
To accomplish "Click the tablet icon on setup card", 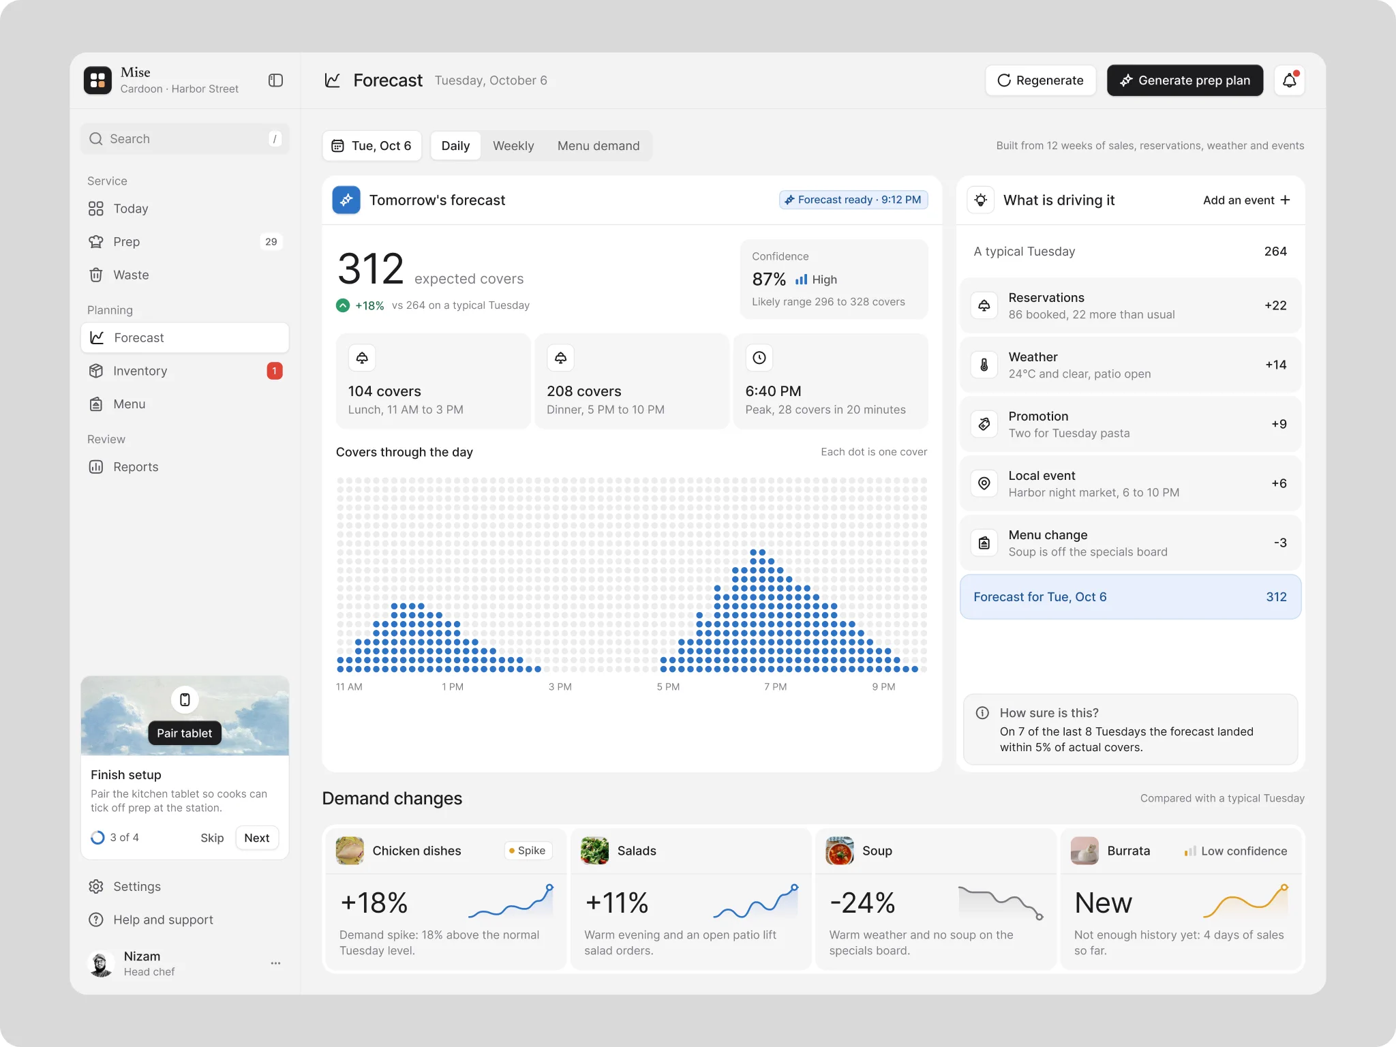I will pos(185,699).
